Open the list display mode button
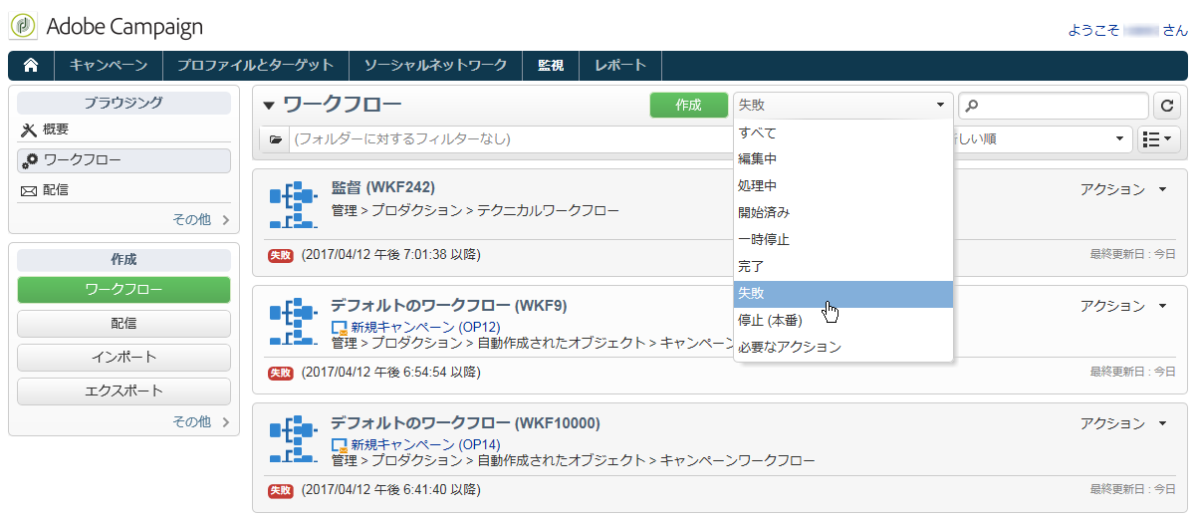This screenshot has height=521, width=1197. (x=1158, y=139)
